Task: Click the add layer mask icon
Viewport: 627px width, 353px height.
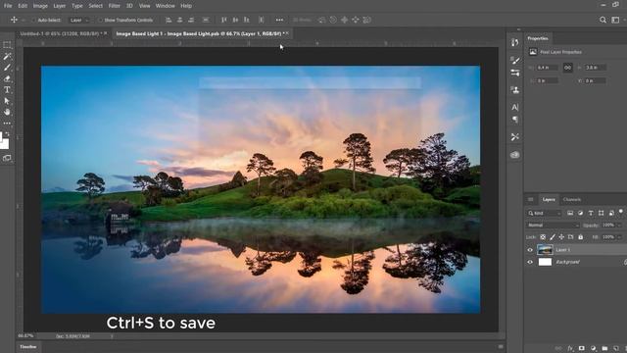Action: (x=582, y=349)
